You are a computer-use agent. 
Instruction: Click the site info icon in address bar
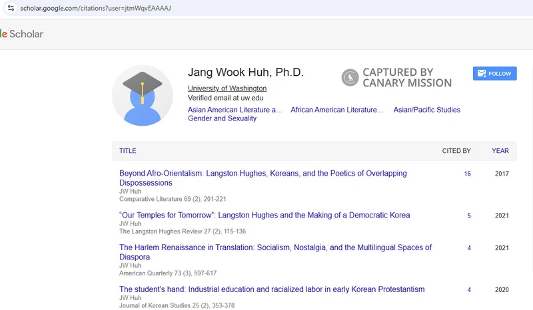pos(11,7)
